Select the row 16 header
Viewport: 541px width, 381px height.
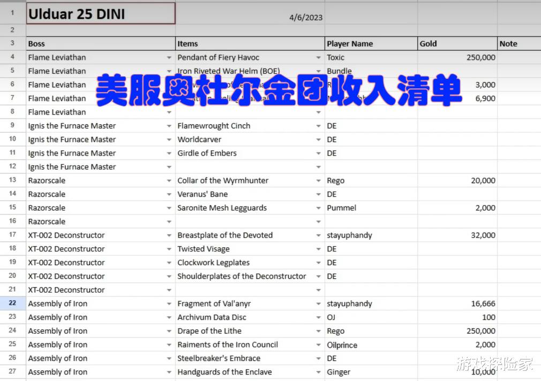click(13, 222)
